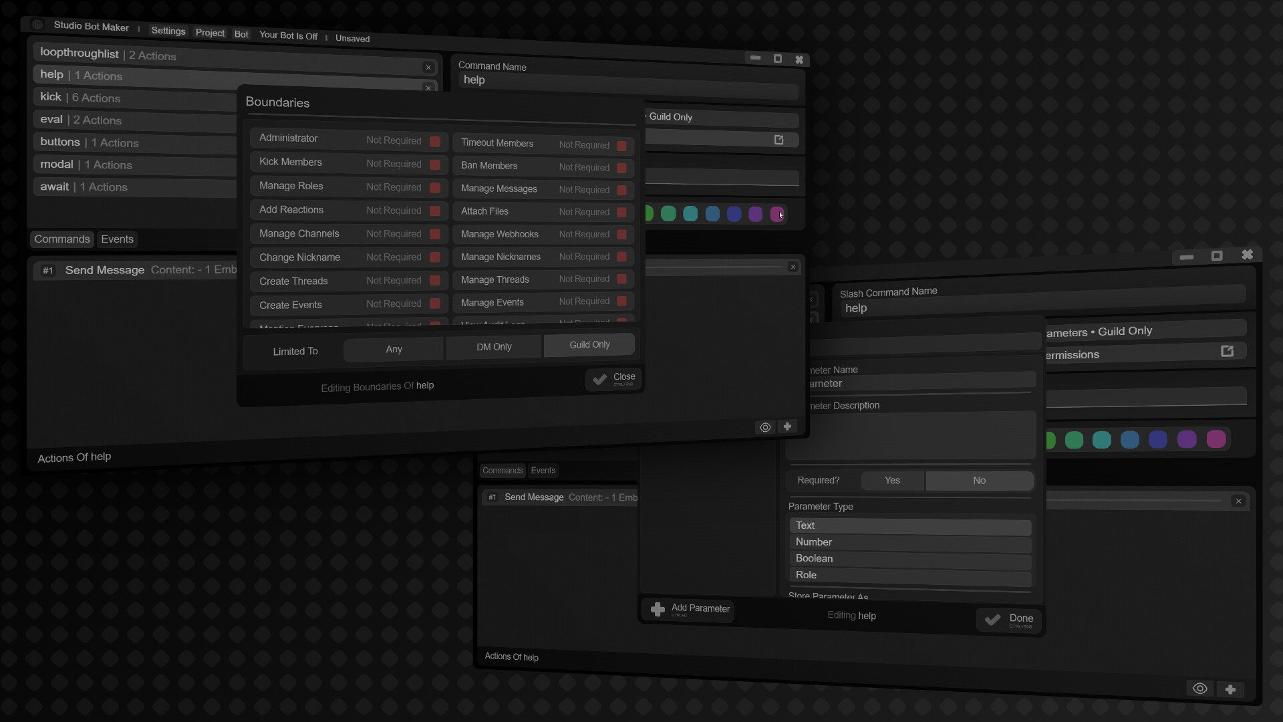This screenshot has width=1283, height=722.
Task: Open Send Message action in back window
Action: tap(560, 497)
